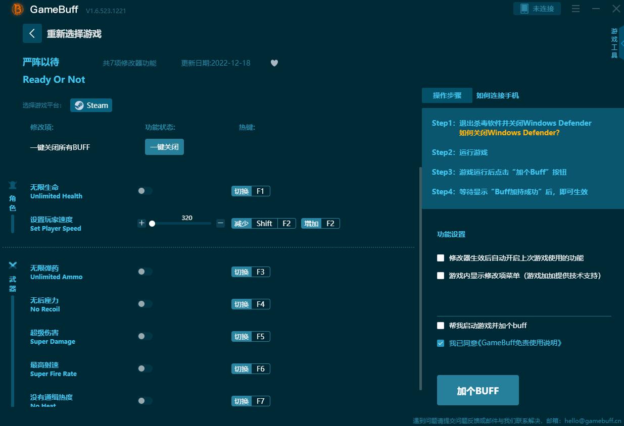The height and width of the screenshot is (426, 624).
Task: Click the player speed slider track
Action: (180, 223)
